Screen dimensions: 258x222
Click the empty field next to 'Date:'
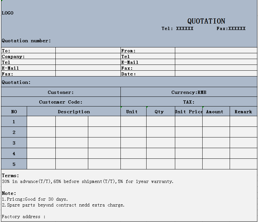pos(216,74)
